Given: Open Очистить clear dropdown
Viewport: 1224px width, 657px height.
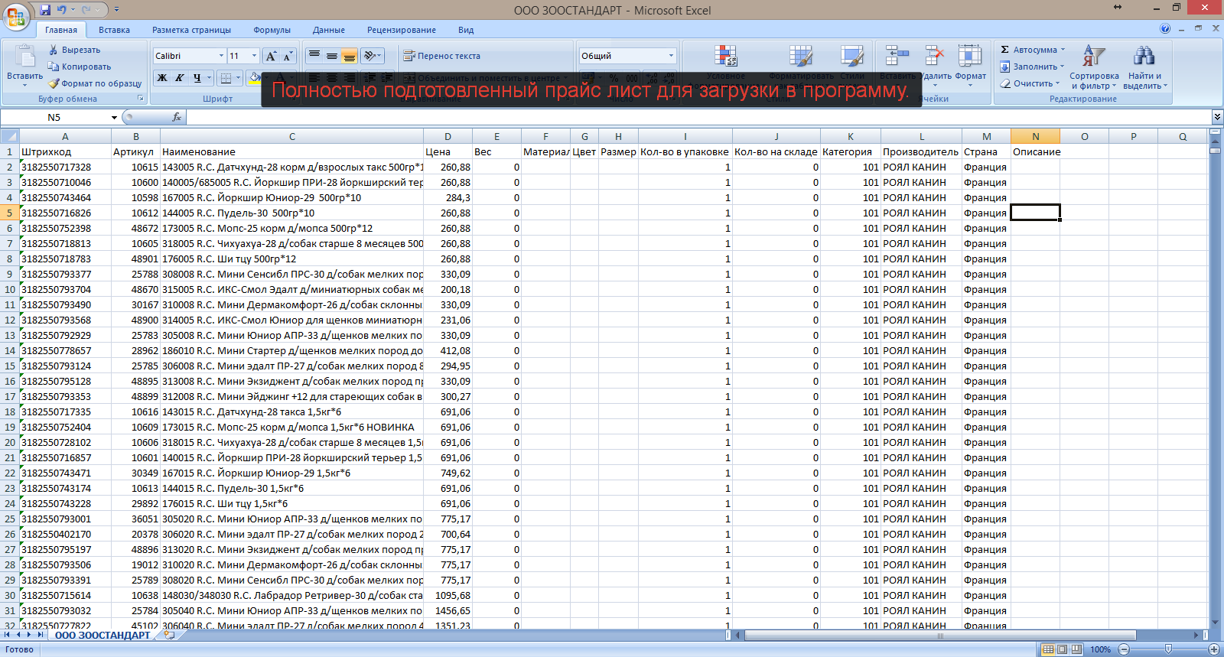Looking at the screenshot, I should point(1030,83).
